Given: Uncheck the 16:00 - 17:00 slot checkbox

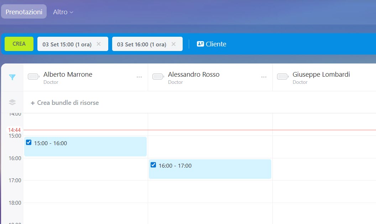Looking at the screenshot, I should click(153, 165).
